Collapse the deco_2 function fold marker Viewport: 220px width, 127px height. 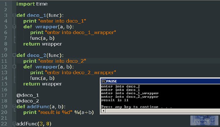coord(14,55)
